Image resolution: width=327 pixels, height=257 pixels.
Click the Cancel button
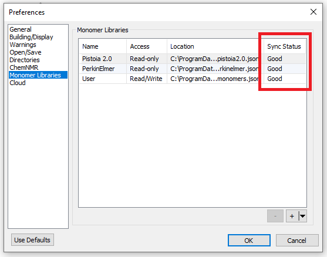click(x=297, y=241)
